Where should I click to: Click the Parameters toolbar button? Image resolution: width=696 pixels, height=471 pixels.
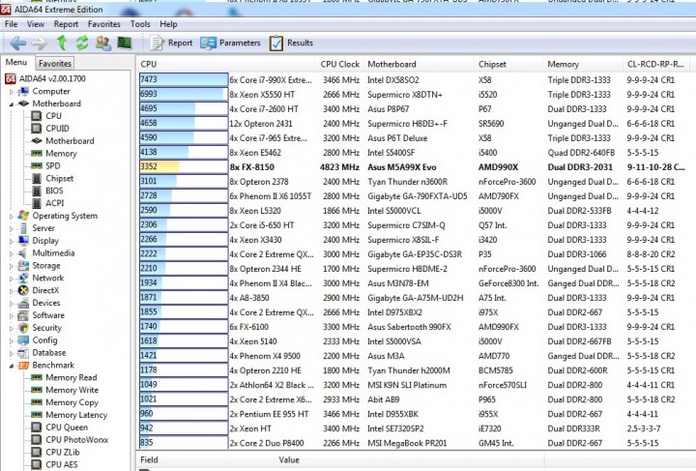(x=230, y=44)
